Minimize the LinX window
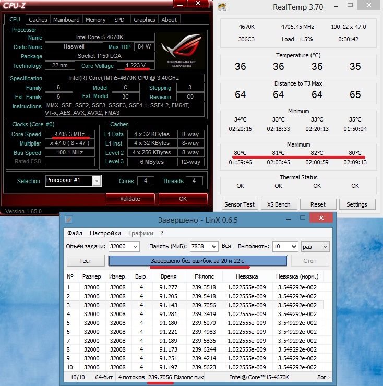Viewport: 383px width, 386px height. click(288, 219)
